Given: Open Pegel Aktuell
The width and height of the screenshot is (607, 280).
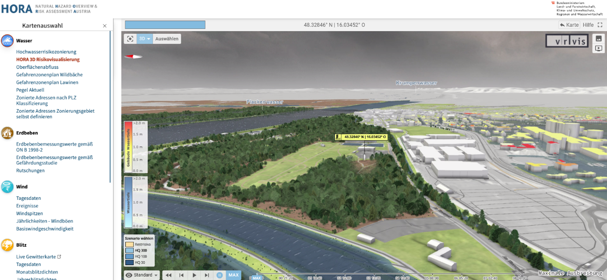Looking at the screenshot, I should point(30,90).
